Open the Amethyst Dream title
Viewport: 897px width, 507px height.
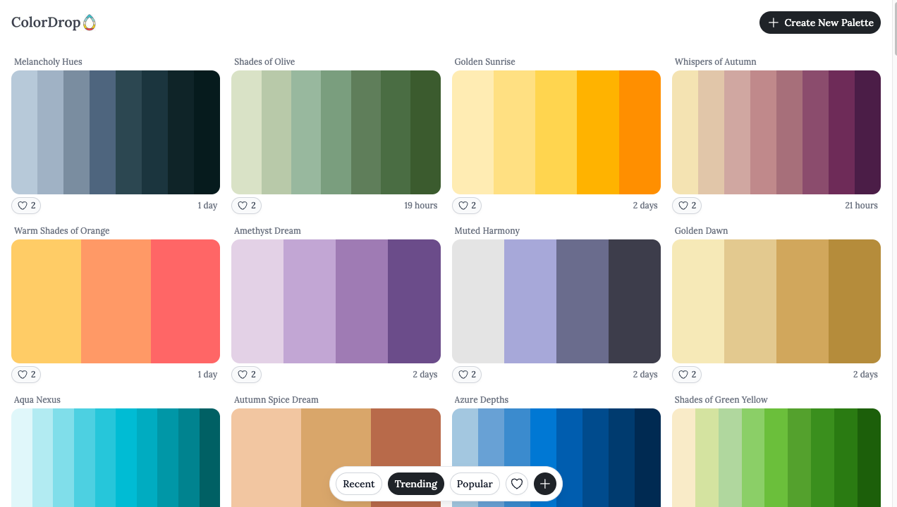tap(267, 231)
